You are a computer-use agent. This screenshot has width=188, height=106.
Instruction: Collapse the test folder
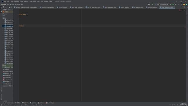point(4,65)
